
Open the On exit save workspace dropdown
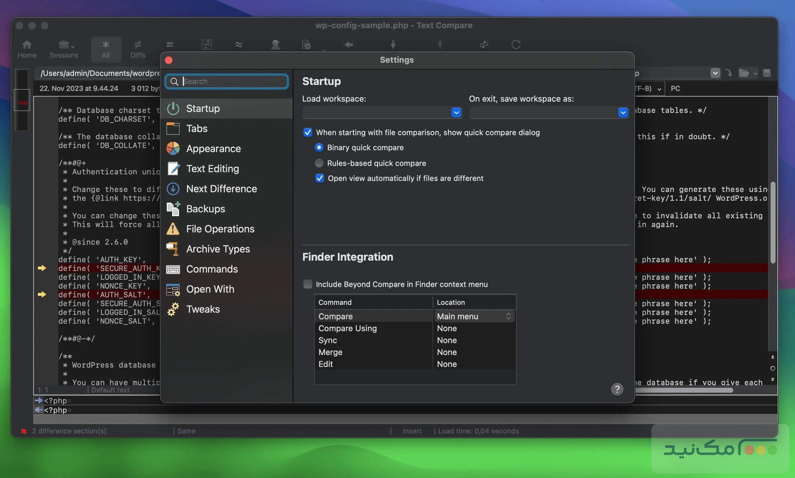point(623,113)
